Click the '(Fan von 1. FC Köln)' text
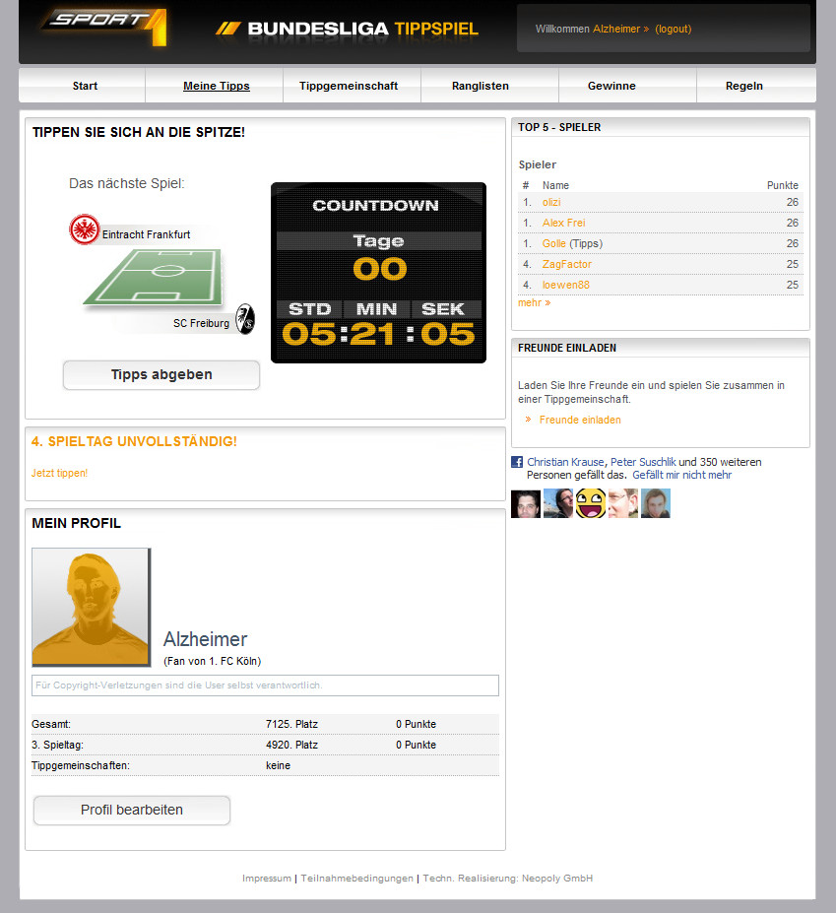This screenshot has width=836, height=913. click(x=213, y=661)
